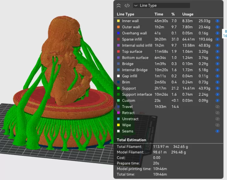Viewport: 227px width, 180px height.
Task: Click the Line Type column header
Action: click(x=126, y=14)
